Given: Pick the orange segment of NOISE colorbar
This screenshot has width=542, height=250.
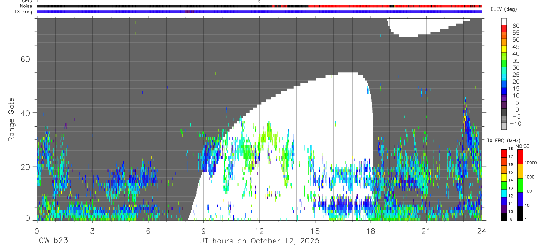Looking at the screenshot, I should pos(520,171).
